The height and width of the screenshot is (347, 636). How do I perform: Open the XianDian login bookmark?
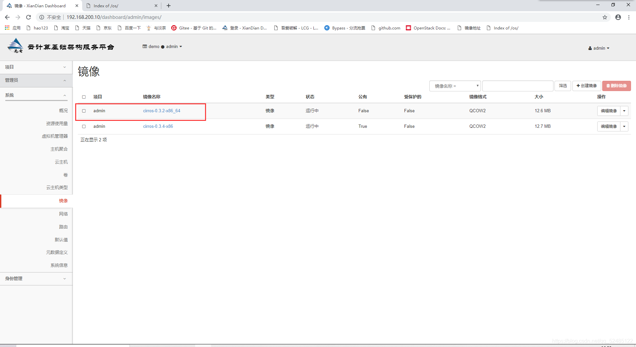(244, 28)
